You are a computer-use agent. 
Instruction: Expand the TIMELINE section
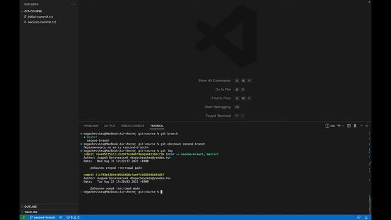[31, 212]
